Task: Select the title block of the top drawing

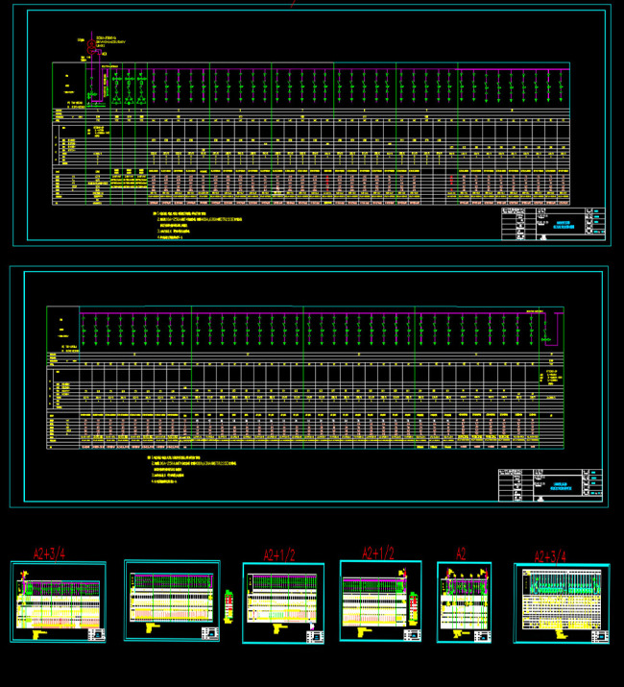Action: coord(554,224)
